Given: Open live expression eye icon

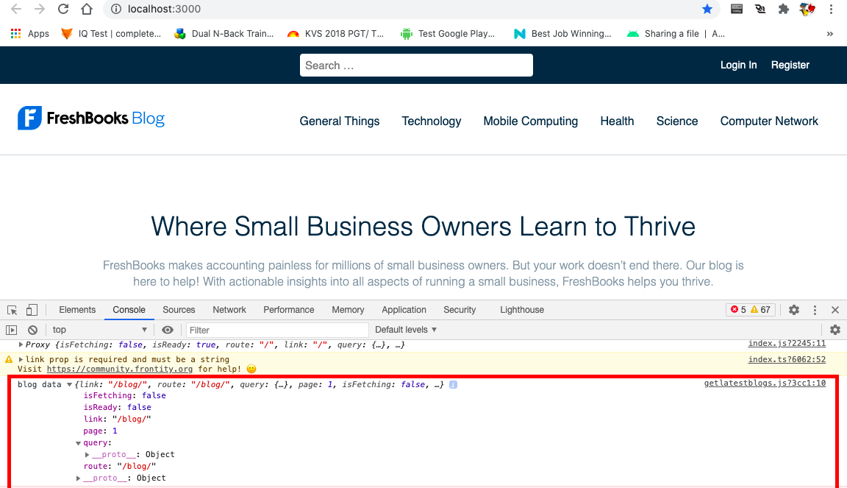Looking at the screenshot, I should [168, 330].
